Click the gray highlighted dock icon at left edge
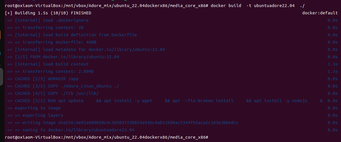341x142 pixels. 1,75
